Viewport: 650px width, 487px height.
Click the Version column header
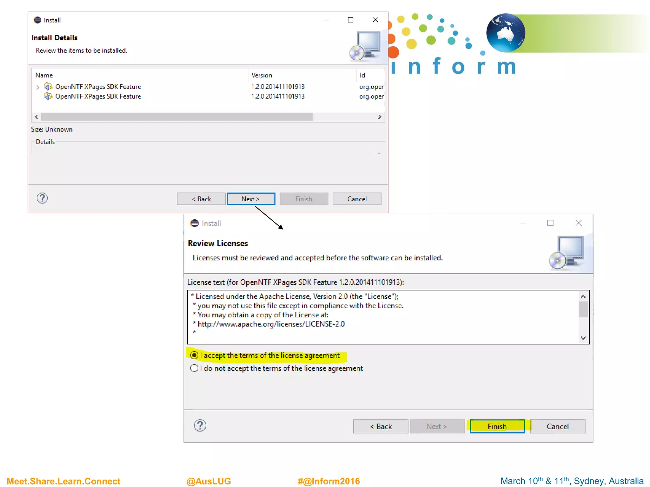262,75
